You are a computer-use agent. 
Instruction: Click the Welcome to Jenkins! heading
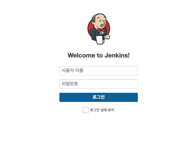click(99, 55)
